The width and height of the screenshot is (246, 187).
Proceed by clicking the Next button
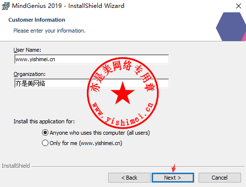(173, 178)
